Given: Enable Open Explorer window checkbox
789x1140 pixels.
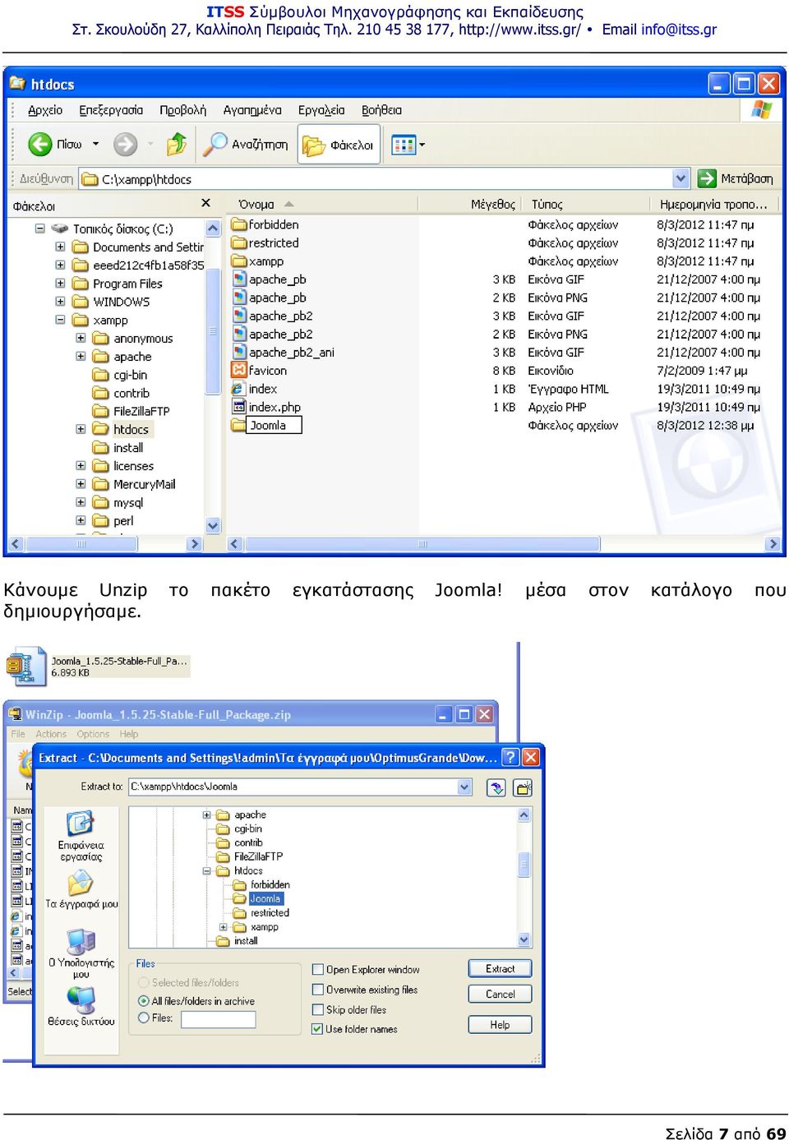Looking at the screenshot, I should point(318,969).
